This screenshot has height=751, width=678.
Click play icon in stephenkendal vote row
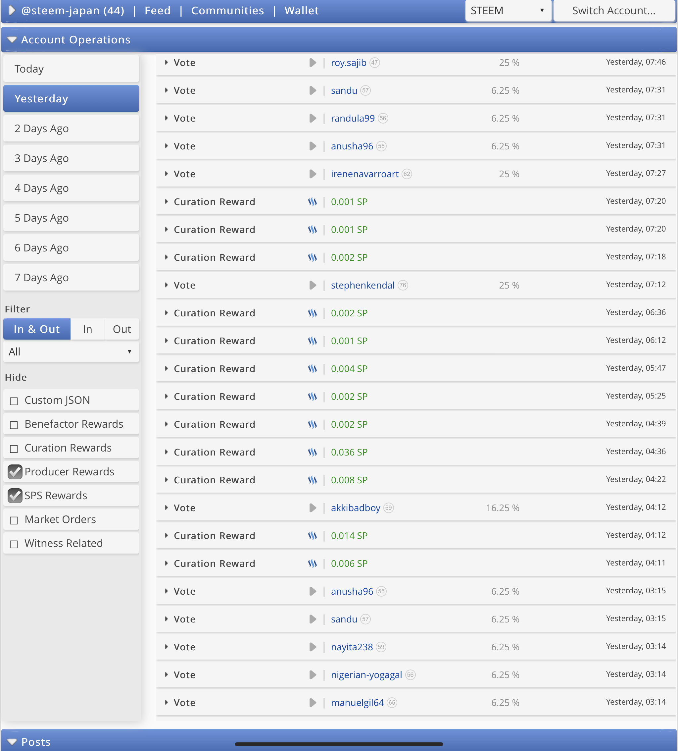click(x=313, y=285)
